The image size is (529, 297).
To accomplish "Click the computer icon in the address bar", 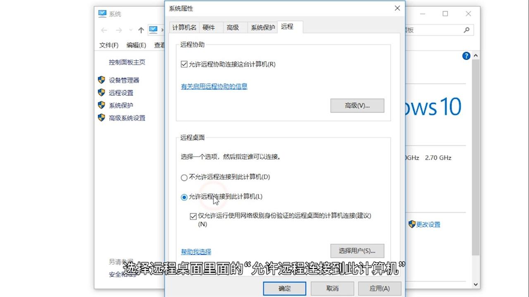I will [x=153, y=30].
